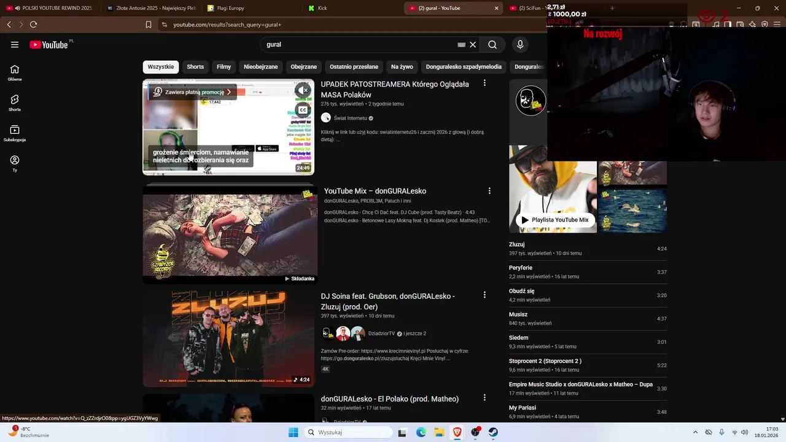Image resolution: width=786 pixels, height=442 pixels.
Task: Toggle captions CC on the preview thumbnail
Action: 303,110
